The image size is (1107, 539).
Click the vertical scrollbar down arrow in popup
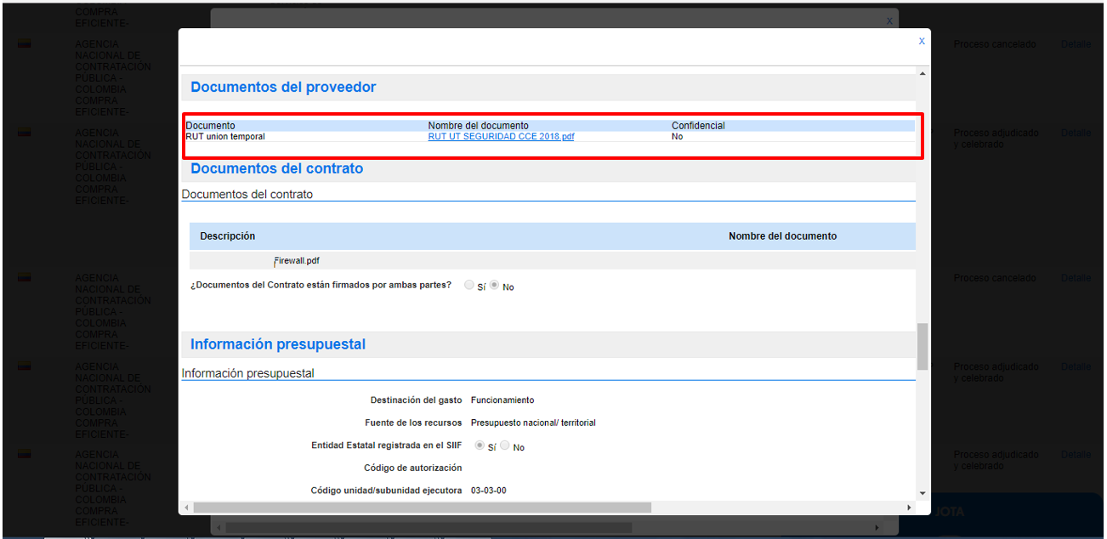922,493
